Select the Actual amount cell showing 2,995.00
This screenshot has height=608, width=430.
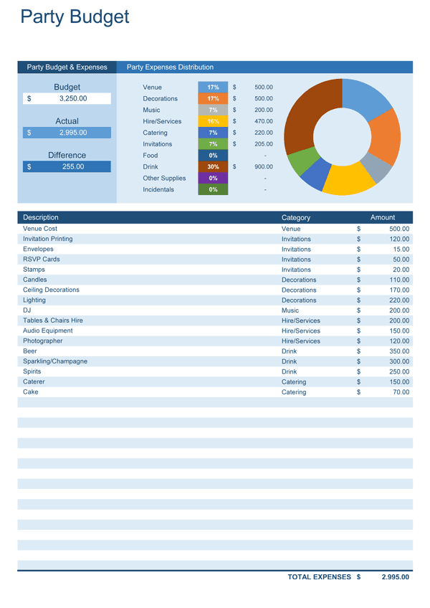pyautogui.click(x=72, y=133)
